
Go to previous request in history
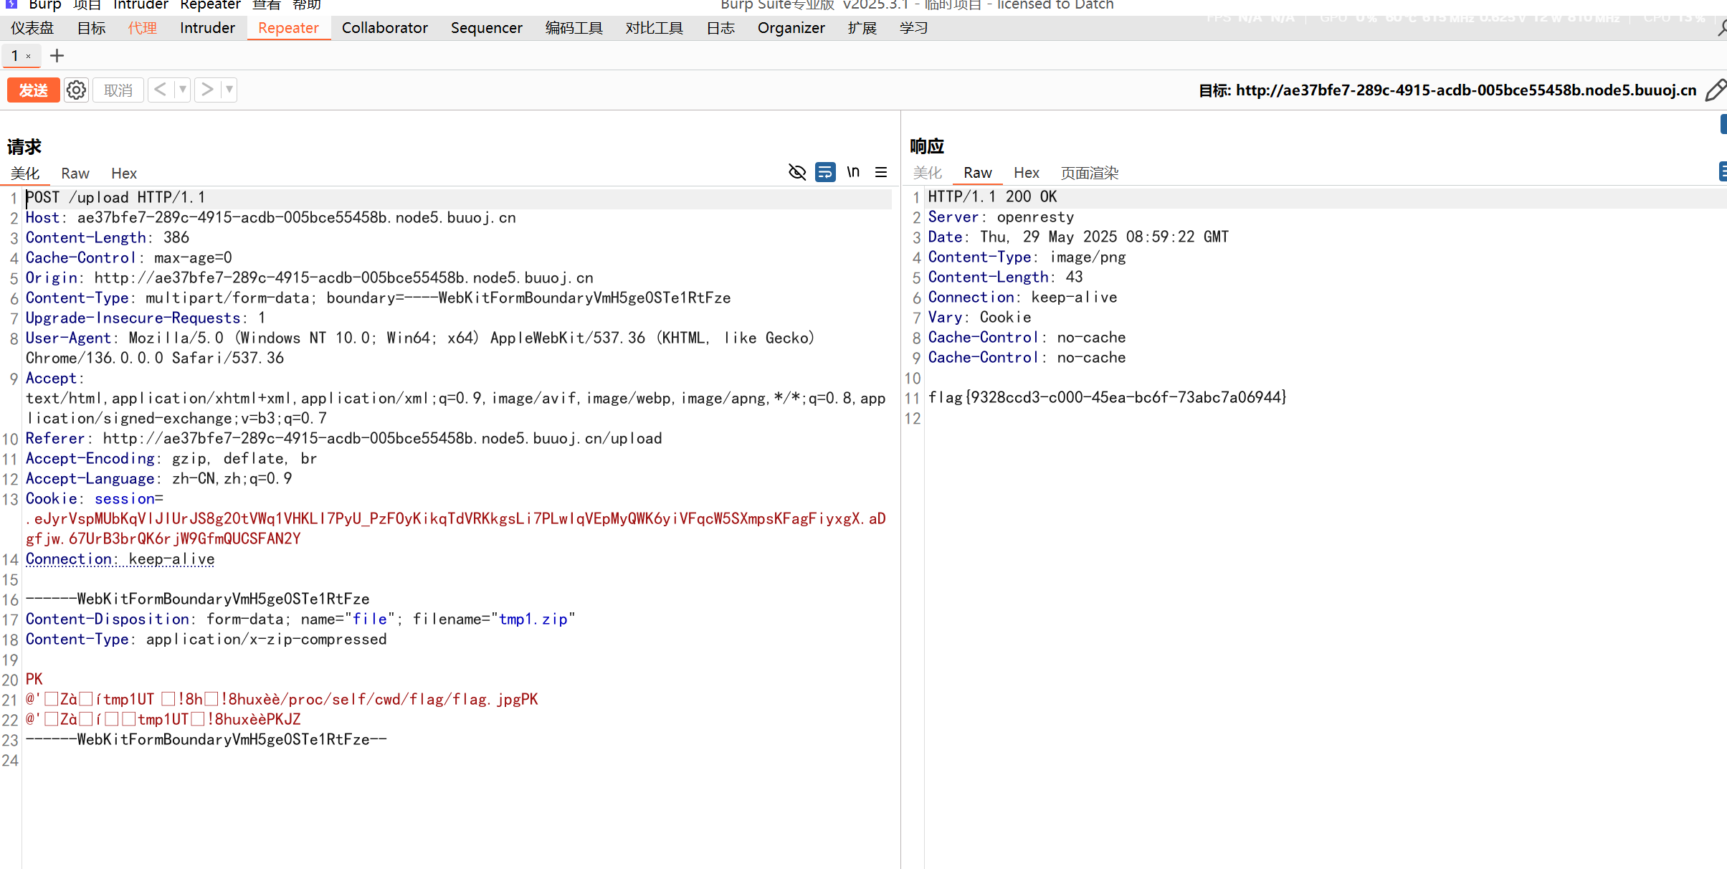(161, 90)
